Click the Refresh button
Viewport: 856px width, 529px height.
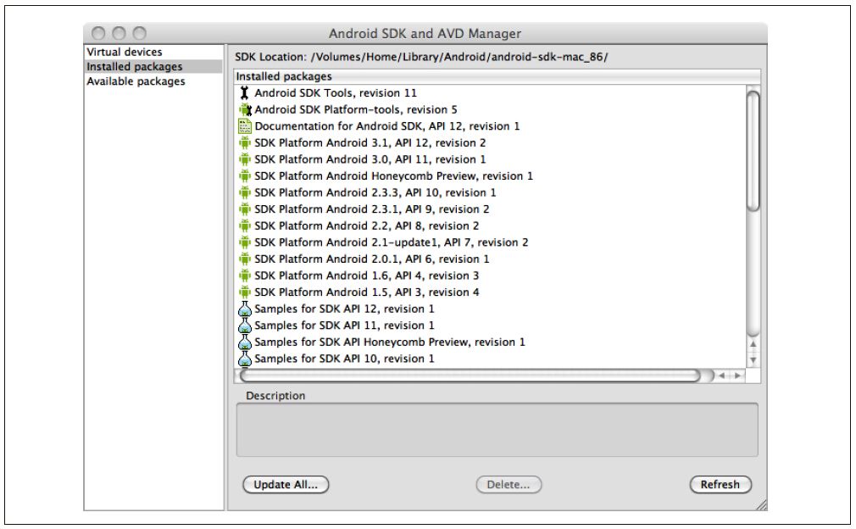[720, 484]
